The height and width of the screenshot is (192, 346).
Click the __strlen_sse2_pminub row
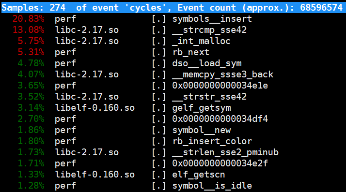173,152
